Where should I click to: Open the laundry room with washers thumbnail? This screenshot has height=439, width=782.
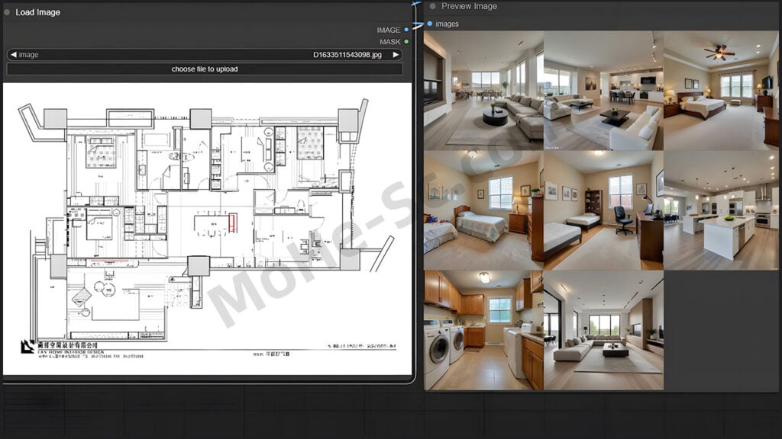coord(483,330)
